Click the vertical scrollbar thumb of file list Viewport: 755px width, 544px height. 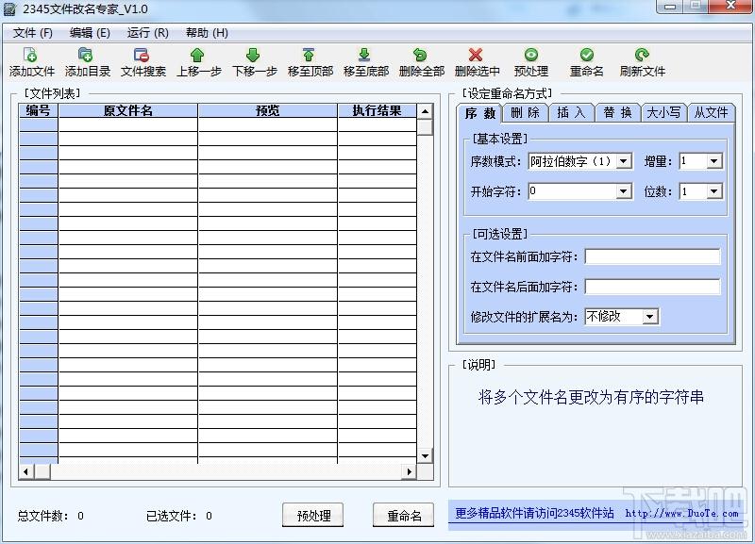(426, 127)
